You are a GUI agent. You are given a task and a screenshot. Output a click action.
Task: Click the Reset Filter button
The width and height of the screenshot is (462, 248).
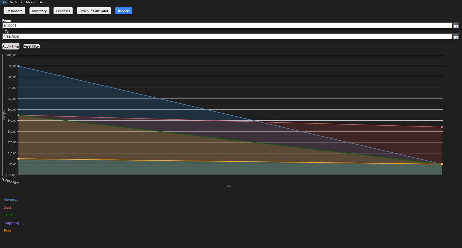(x=31, y=46)
